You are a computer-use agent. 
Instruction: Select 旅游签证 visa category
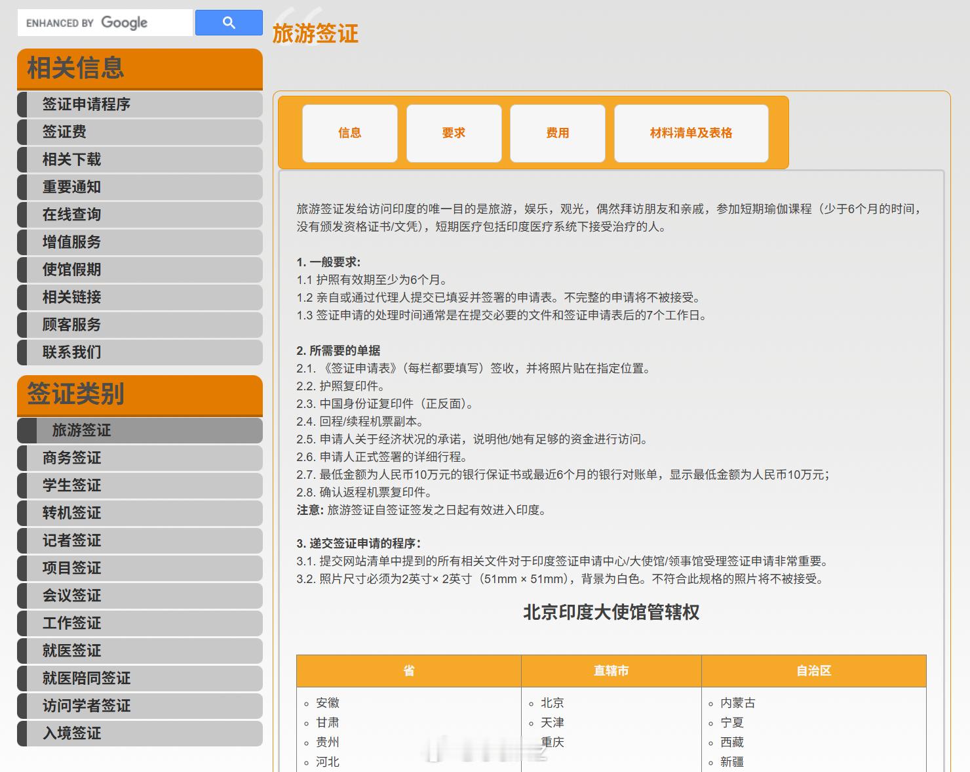(140, 430)
